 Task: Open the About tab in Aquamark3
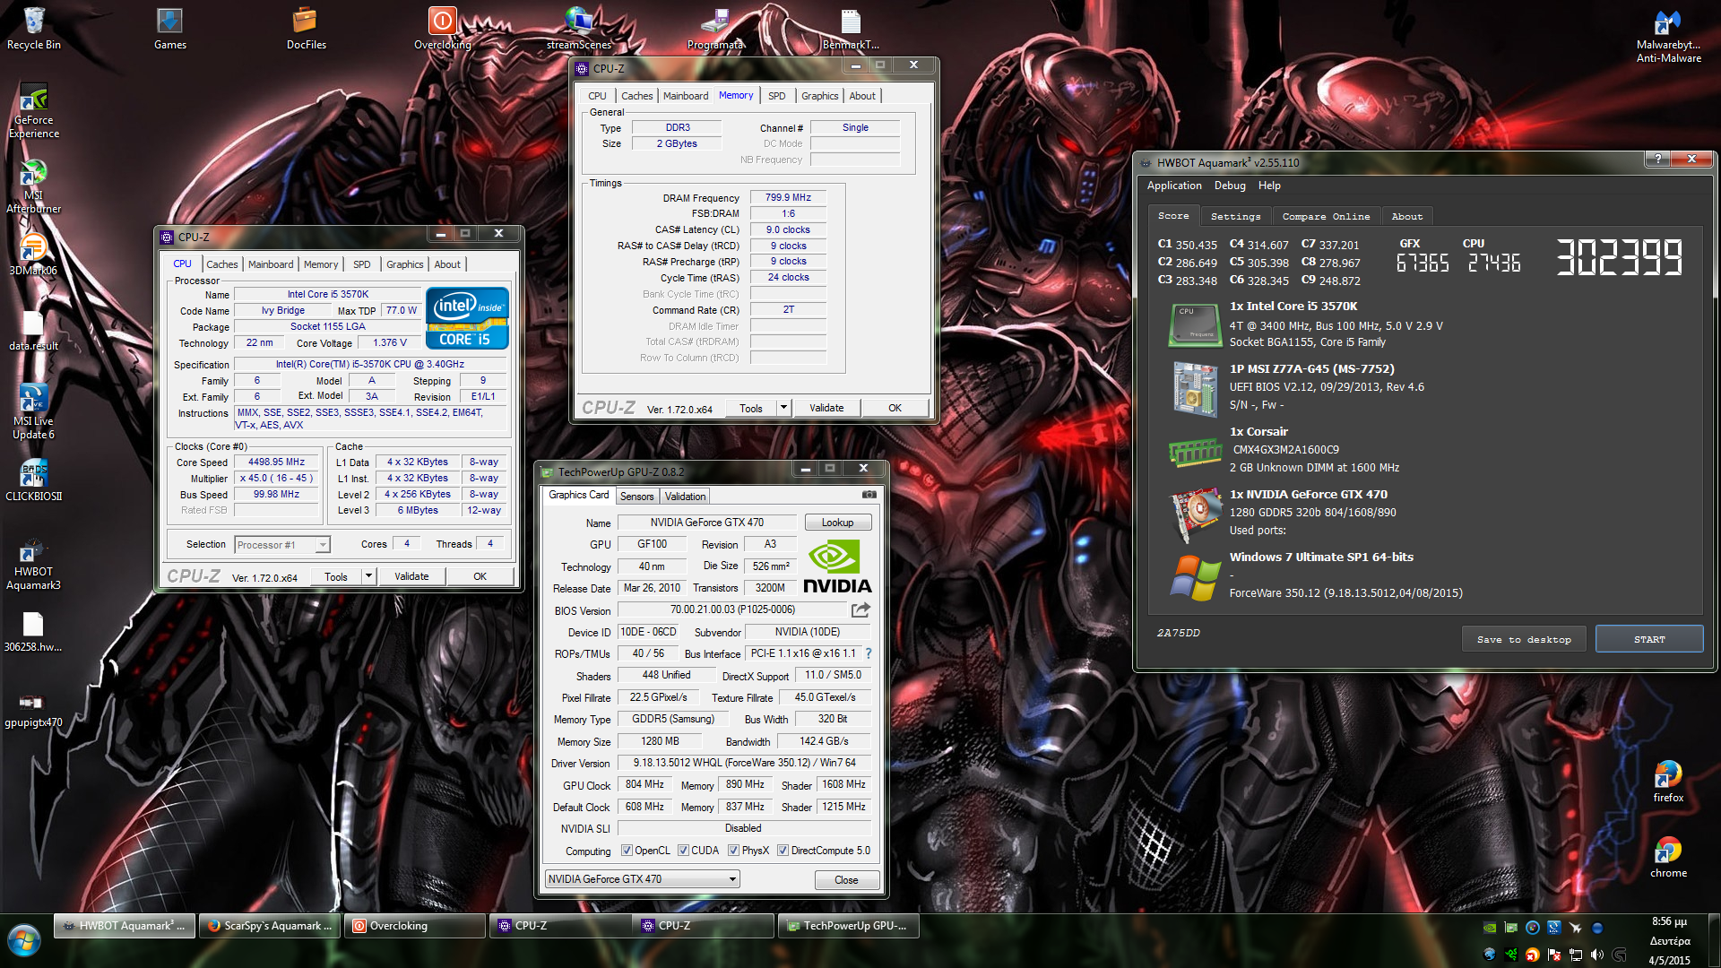(1406, 216)
